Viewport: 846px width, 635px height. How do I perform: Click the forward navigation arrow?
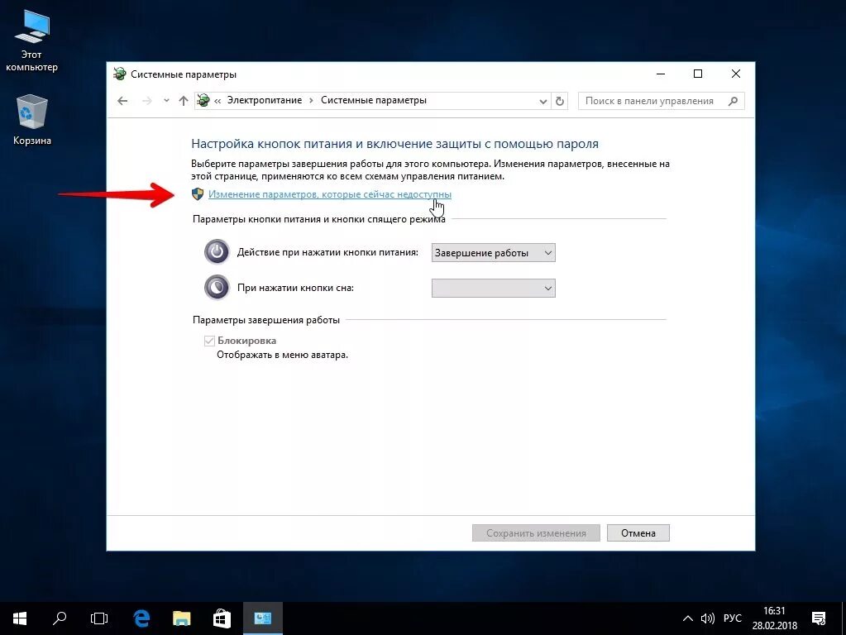tap(146, 101)
